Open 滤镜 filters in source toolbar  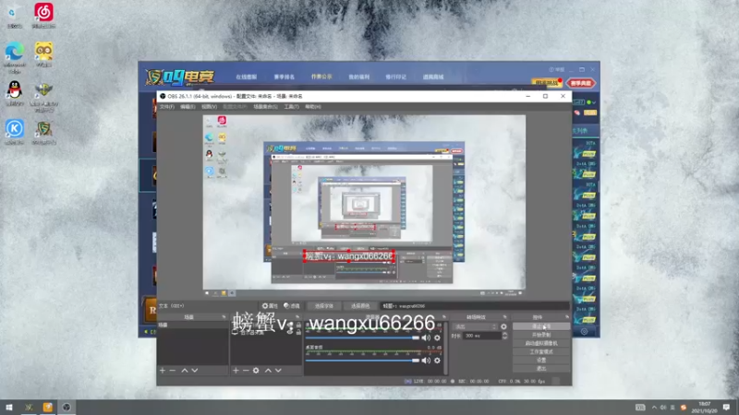(292, 306)
